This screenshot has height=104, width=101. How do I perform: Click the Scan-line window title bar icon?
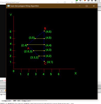[x=9, y=6]
